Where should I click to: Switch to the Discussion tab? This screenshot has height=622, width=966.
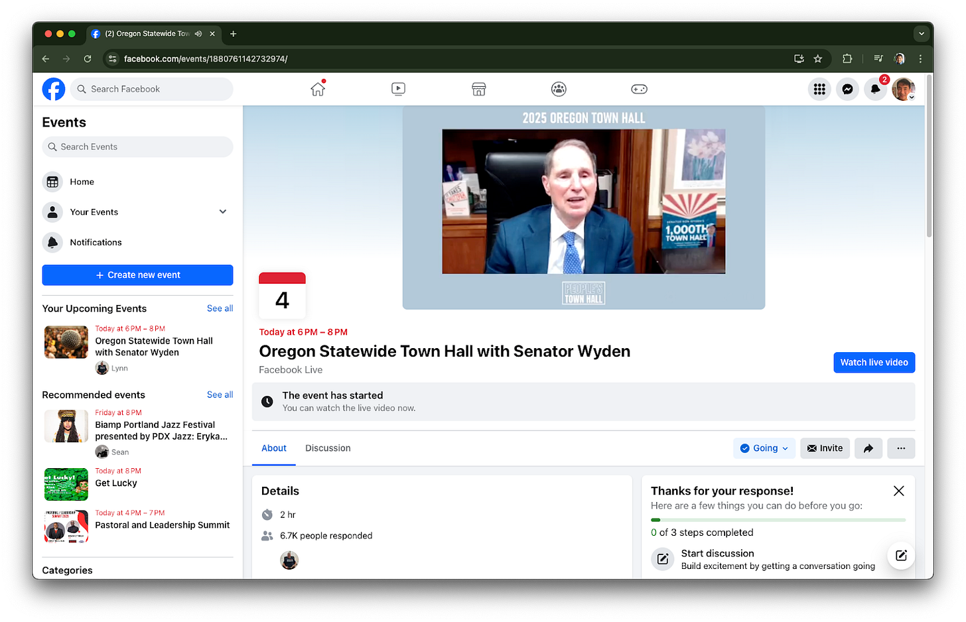pos(328,448)
